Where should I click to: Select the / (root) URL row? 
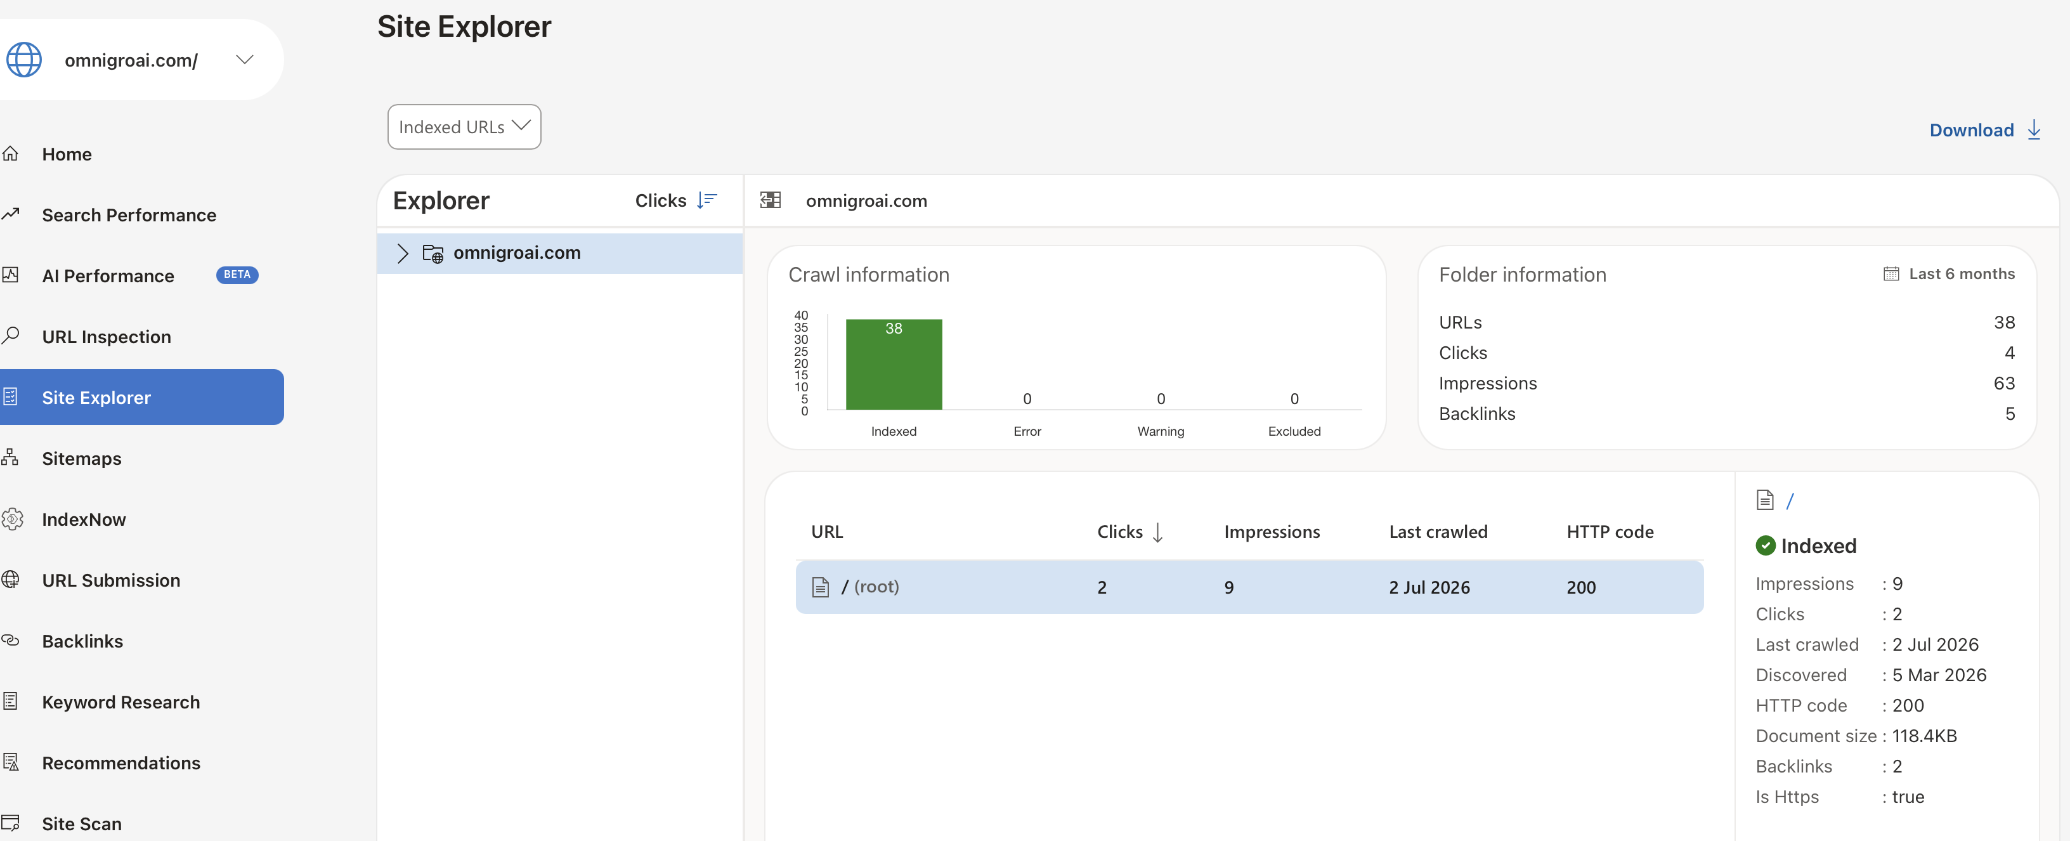tap(1249, 587)
